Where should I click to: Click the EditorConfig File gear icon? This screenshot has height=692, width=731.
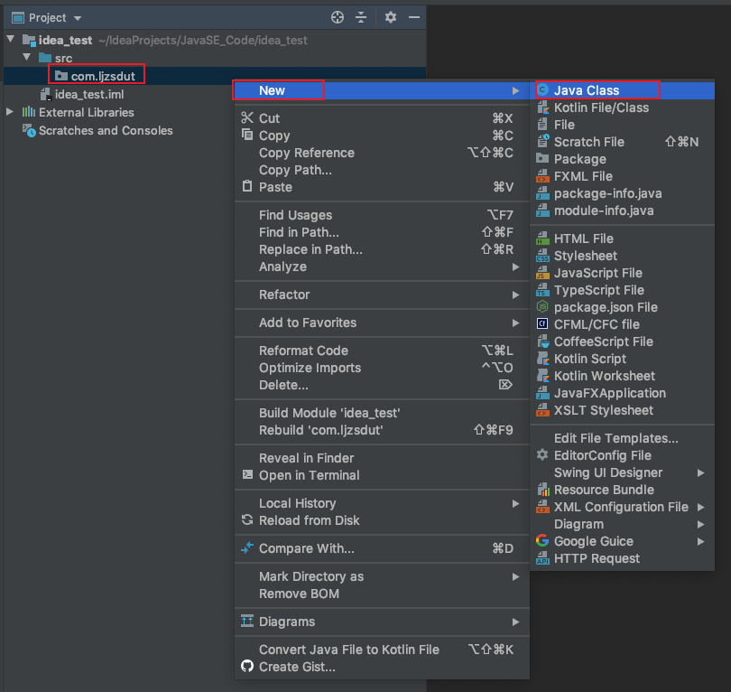pyautogui.click(x=542, y=455)
